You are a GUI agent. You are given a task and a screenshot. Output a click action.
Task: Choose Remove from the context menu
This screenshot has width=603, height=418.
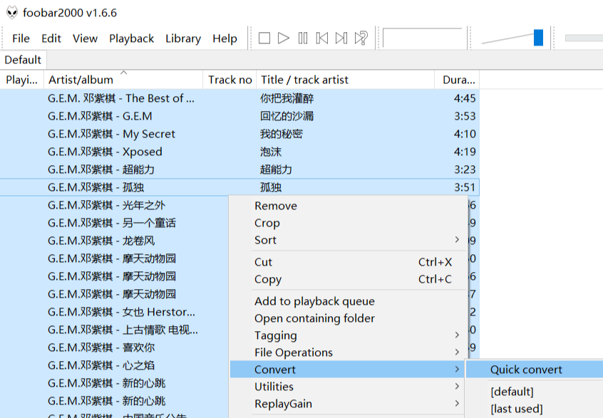point(275,206)
